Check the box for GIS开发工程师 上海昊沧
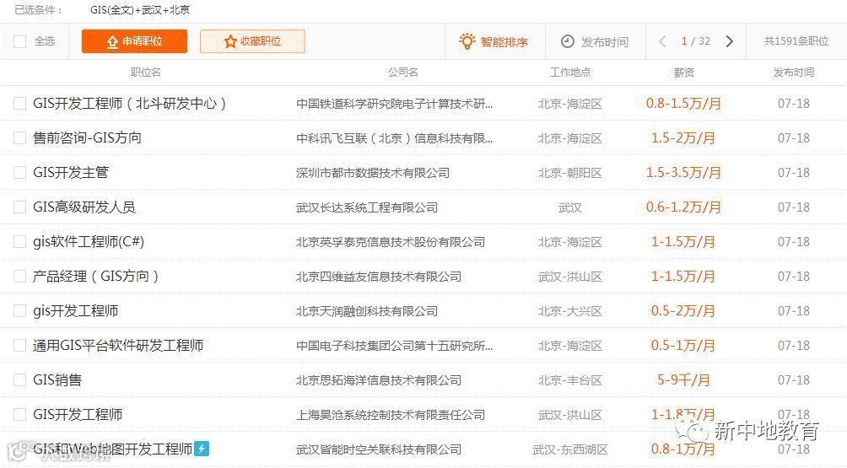847x468 pixels. pyautogui.click(x=20, y=414)
